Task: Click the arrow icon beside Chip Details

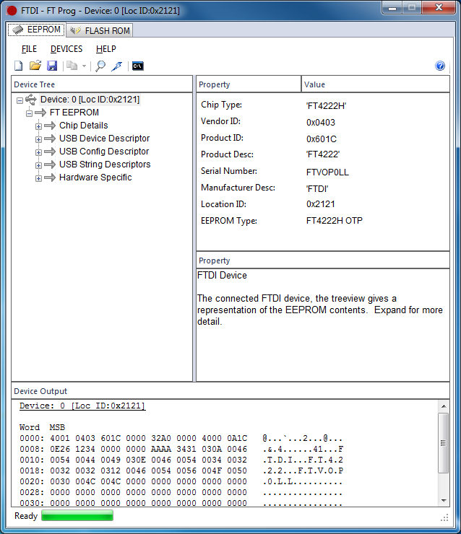Action: 50,126
